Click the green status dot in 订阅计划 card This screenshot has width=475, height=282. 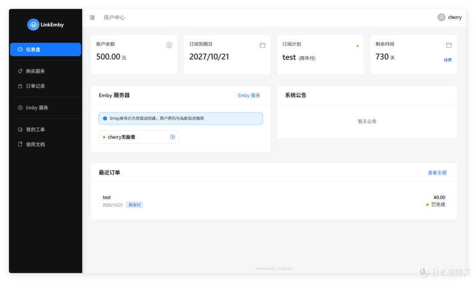(x=358, y=46)
